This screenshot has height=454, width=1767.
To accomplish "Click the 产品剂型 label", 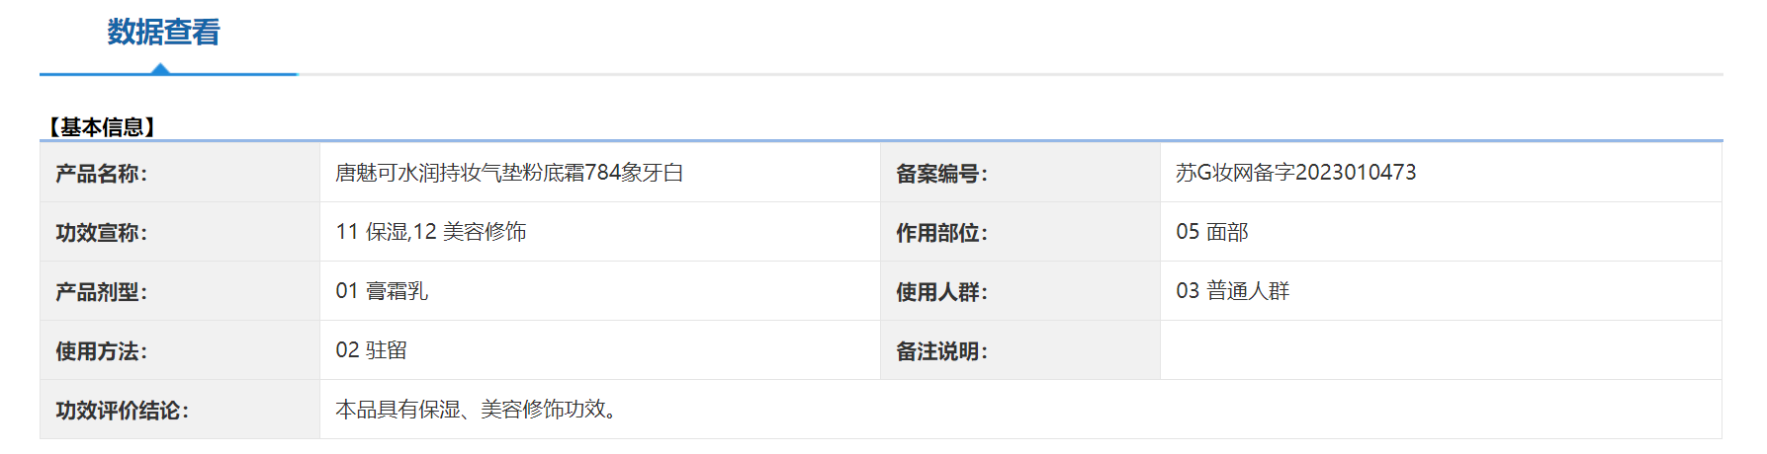I will coord(102,292).
